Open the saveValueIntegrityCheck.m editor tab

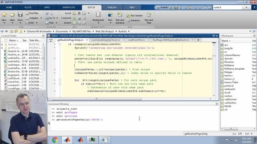click(x=106, y=40)
